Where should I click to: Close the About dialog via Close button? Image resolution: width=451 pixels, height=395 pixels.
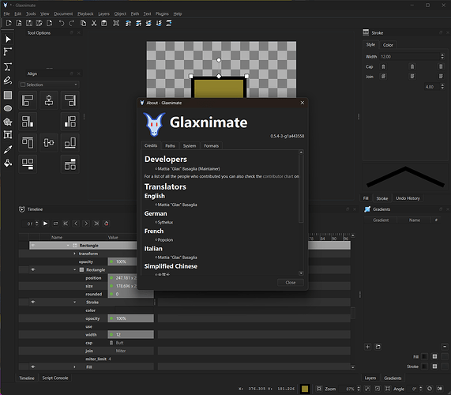click(291, 283)
